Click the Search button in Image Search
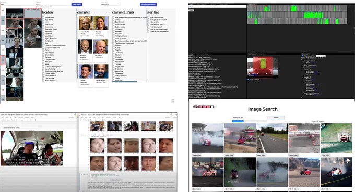The height and width of the screenshot is (192, 355). click(276, 117)
